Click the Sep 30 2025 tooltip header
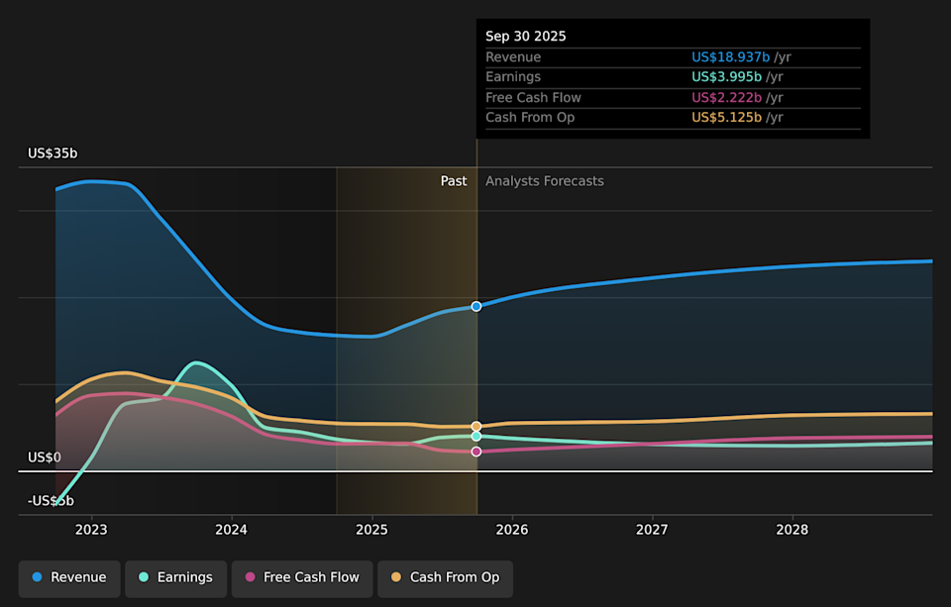Screen dimensions: 951x607 coord(525,36)
